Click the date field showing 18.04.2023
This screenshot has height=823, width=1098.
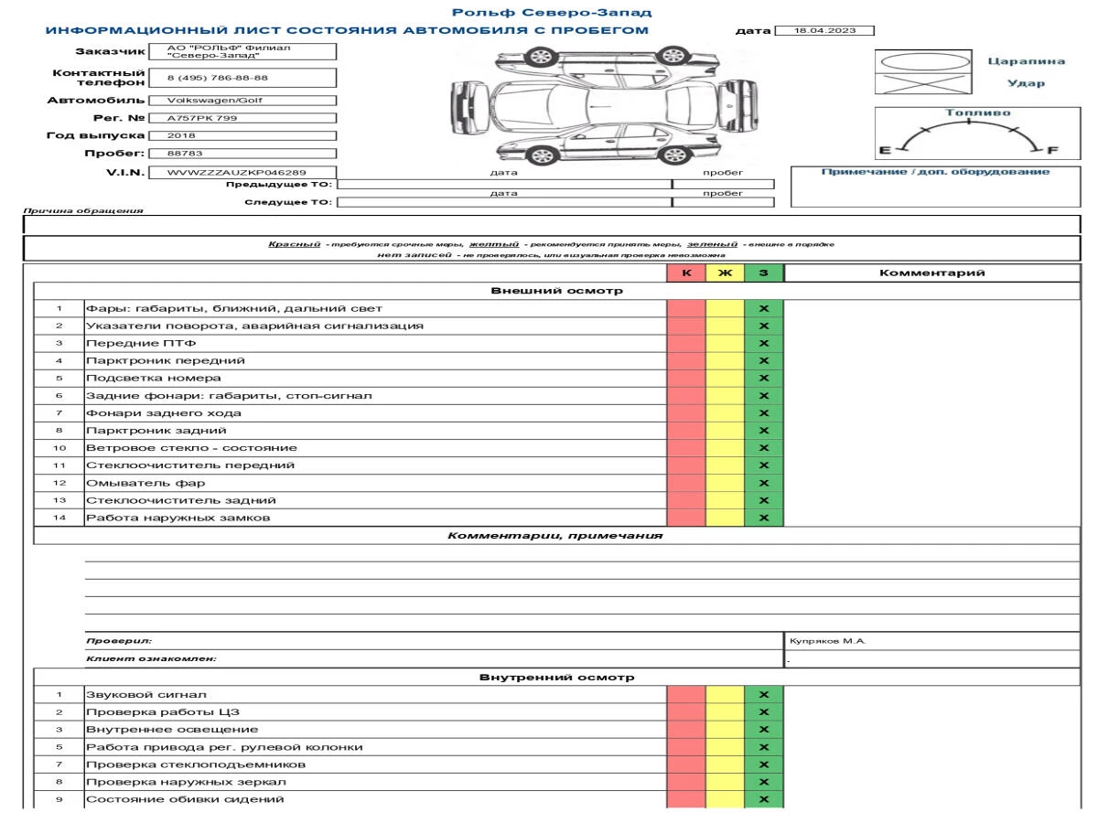point(823,30)
